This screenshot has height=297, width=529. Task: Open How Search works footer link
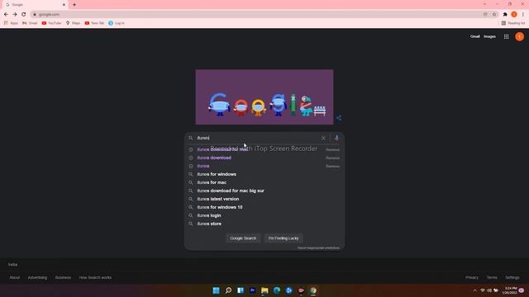pyautogui.click(x=95, y=277)
